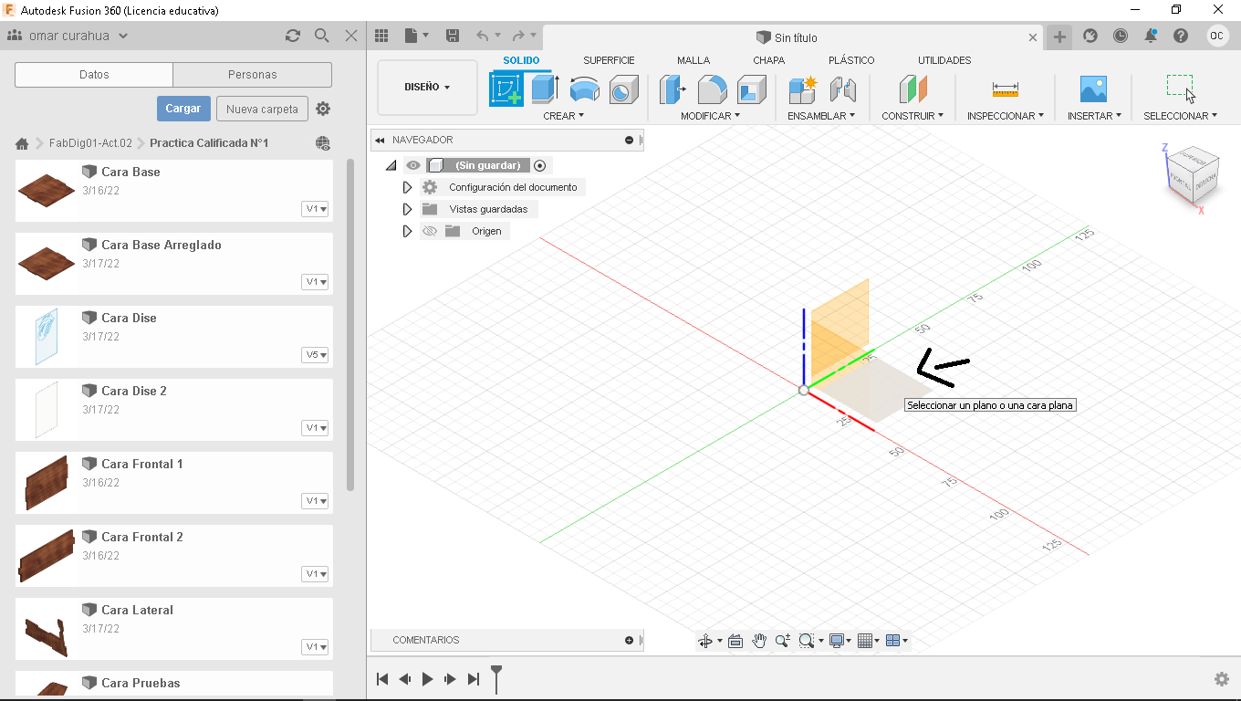Viewport: 1241px width, 701px height.
Task: Open the display settings monitor icon
Action: point(836,641)
